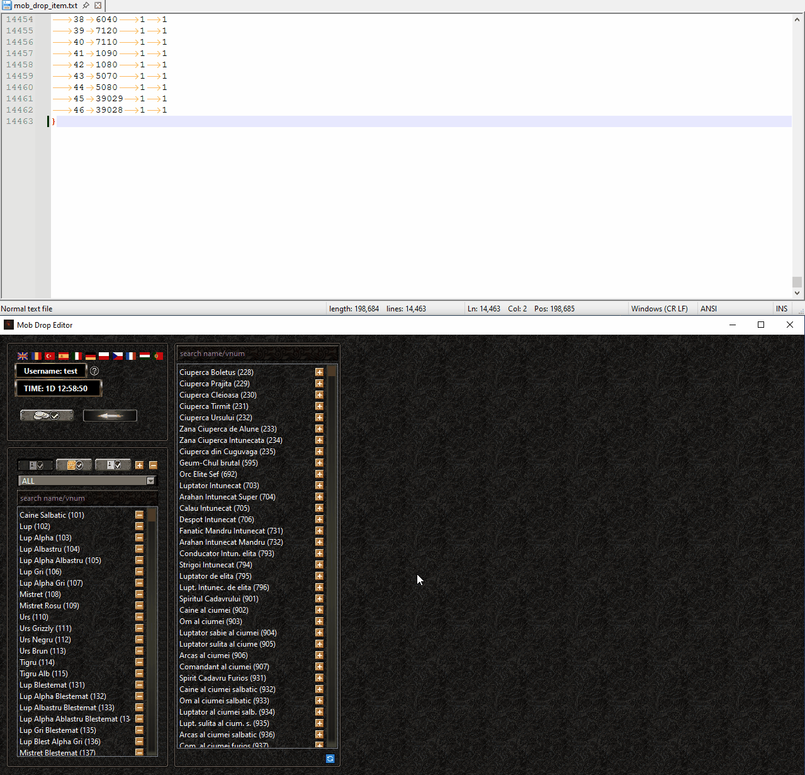Toggle the dark card filter button with checkmark

tap(36, 465)
